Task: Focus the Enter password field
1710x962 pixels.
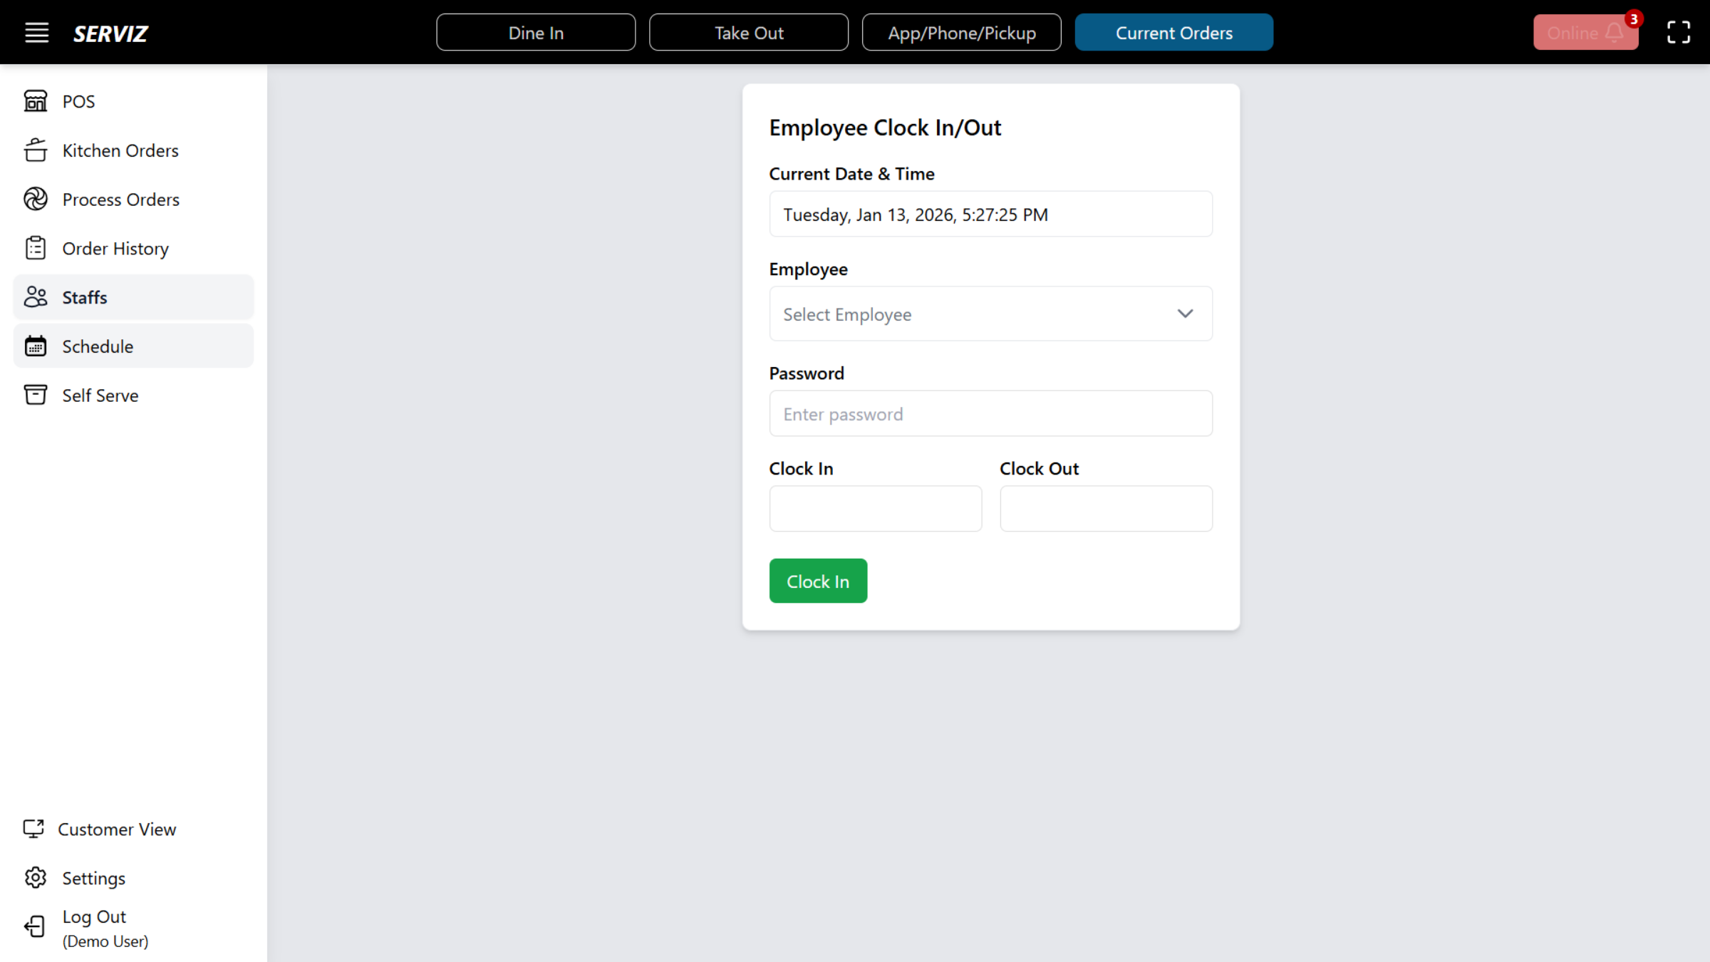Action: (x=990, y=414)
